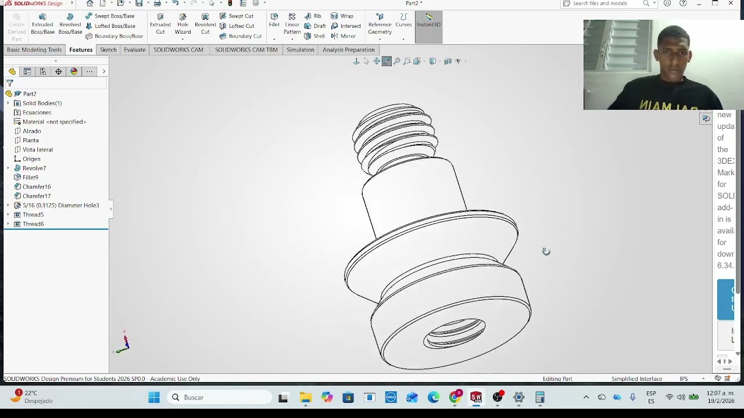The width and height of the screenshot is (744, 418).
Task: Activate the Extruded Cut tool
Action: click(x=160, y=24)
